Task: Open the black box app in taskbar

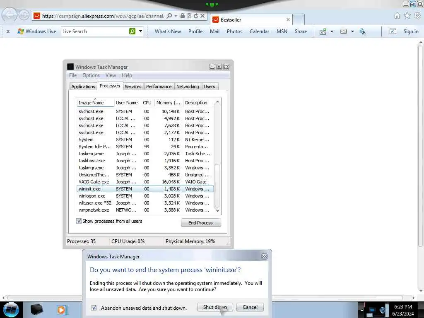Action: [36, 310]
